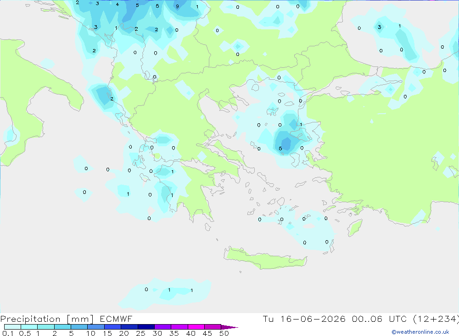Click the '(12+234)' forecast step text

(436, 319)
